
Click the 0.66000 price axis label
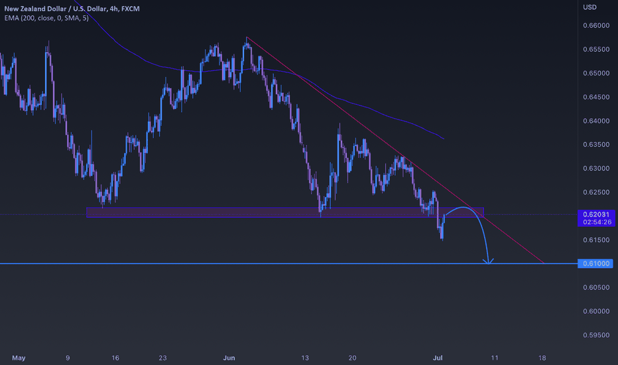coord(596,26)
